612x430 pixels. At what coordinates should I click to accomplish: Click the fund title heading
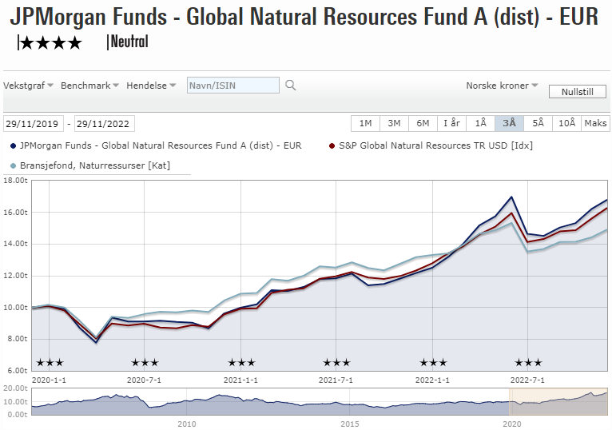point(304,17)
